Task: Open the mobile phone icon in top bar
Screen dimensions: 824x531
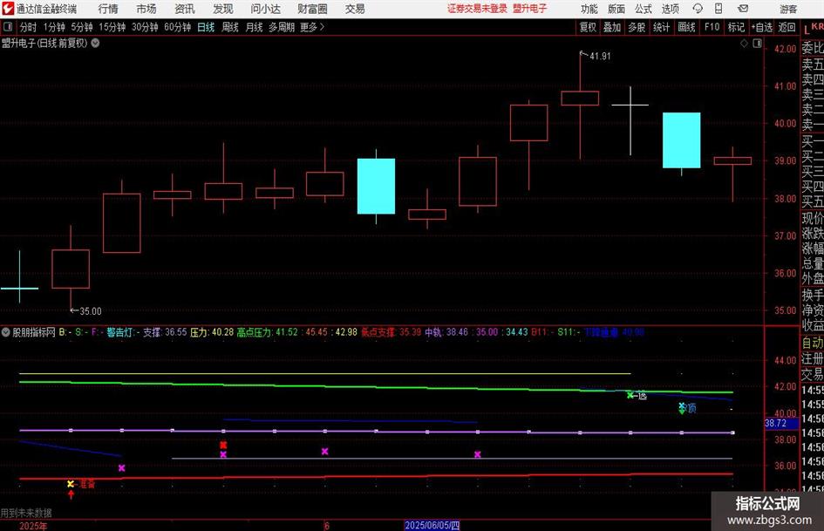Action: tap(718, 9)
